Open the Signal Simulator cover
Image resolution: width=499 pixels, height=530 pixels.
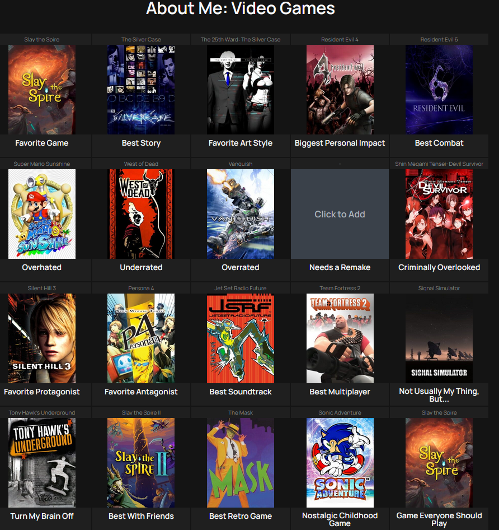[439, 338]
